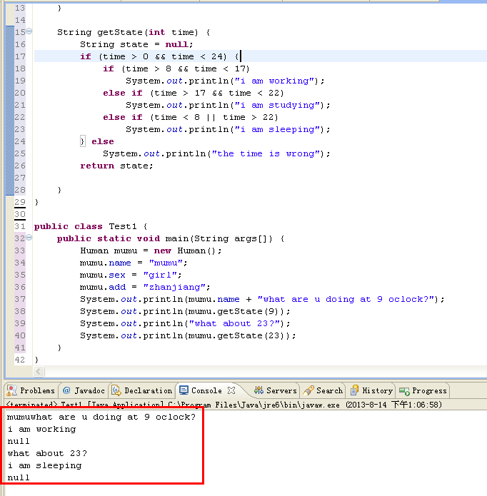This screenshot has width=487, height=496.
Task: Click the Servers tab icon
Action: click(x=258, y=390)
